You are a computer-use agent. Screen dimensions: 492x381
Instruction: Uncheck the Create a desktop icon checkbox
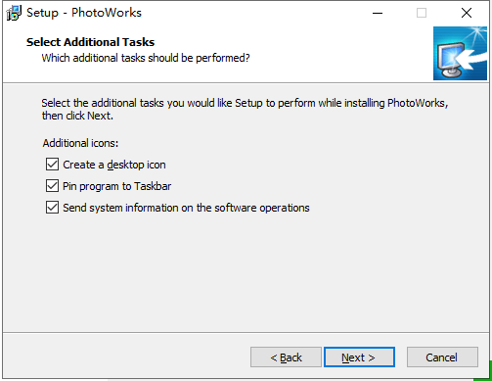52,165
